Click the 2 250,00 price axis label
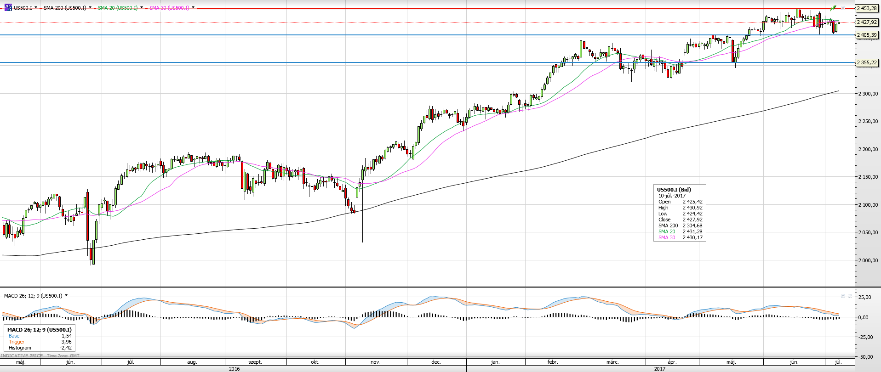This screenshot has width=881, height=372. coord(868,121)
